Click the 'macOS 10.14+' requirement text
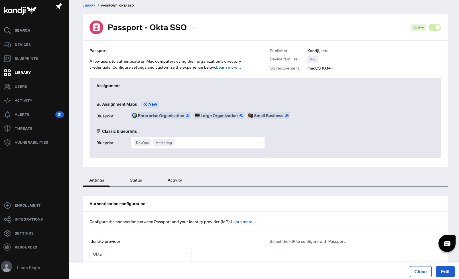This screenshot has width=459, height=279. pyautogui.click(x=320, y=68)
